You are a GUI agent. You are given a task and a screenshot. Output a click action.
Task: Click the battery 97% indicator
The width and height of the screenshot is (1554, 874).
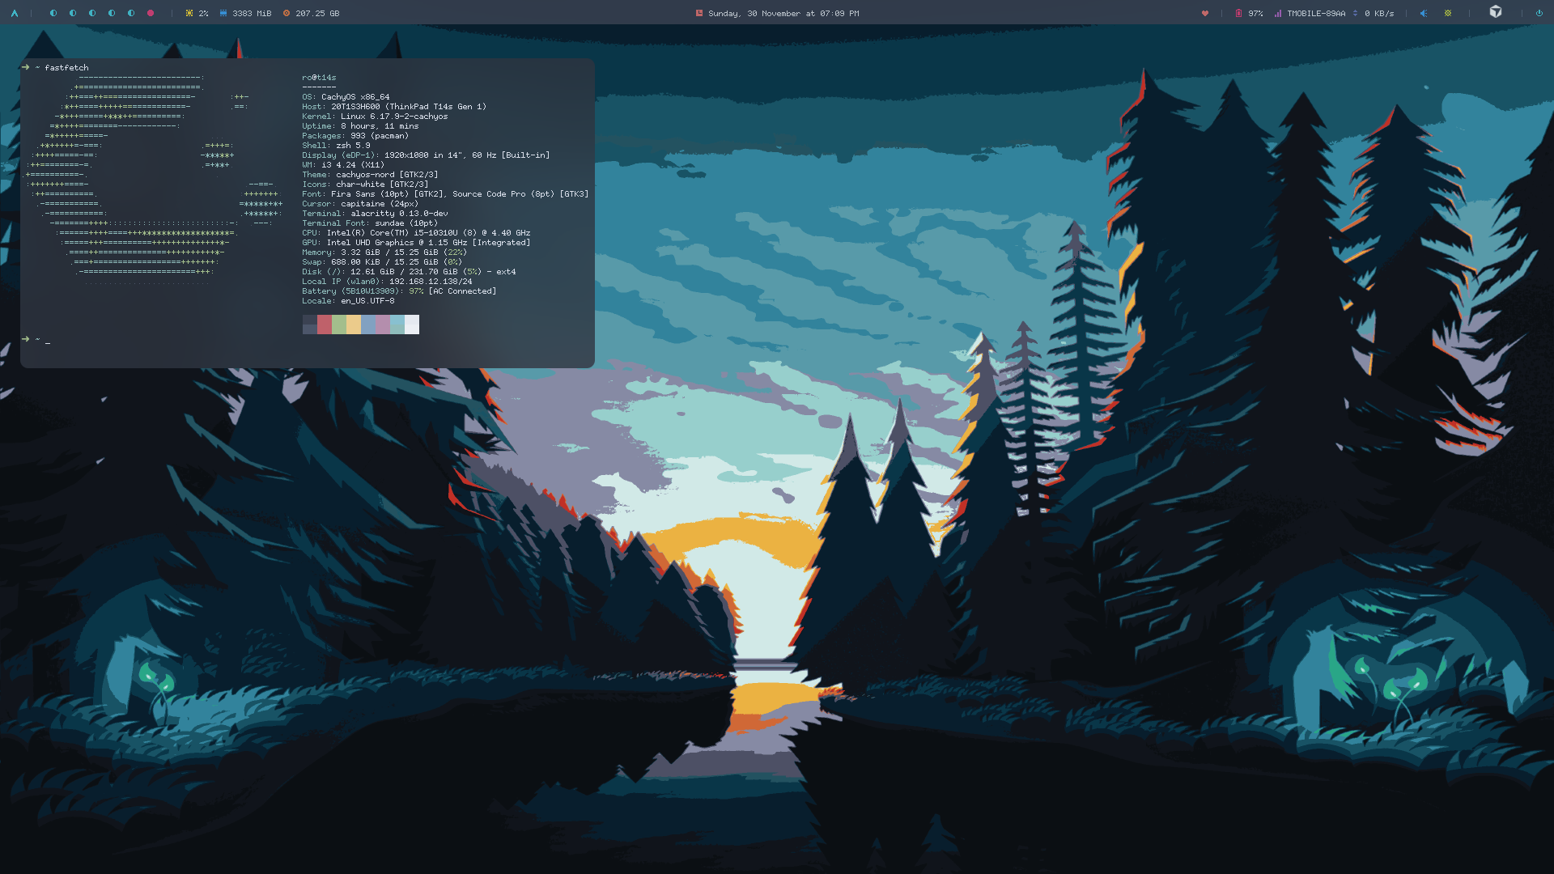pyautogui.click(x=1249, y=13)
